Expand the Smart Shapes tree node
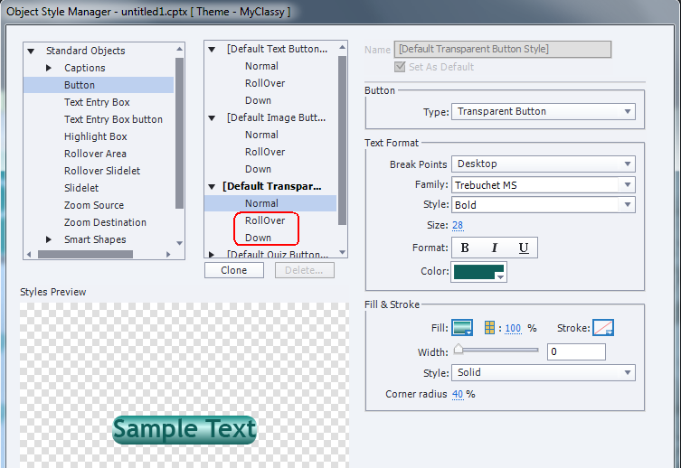The width and height of the screenshot is (681, 468). 49,239
